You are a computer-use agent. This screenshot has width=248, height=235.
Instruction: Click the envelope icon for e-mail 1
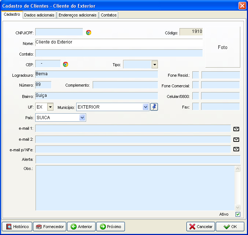point(236,129)
